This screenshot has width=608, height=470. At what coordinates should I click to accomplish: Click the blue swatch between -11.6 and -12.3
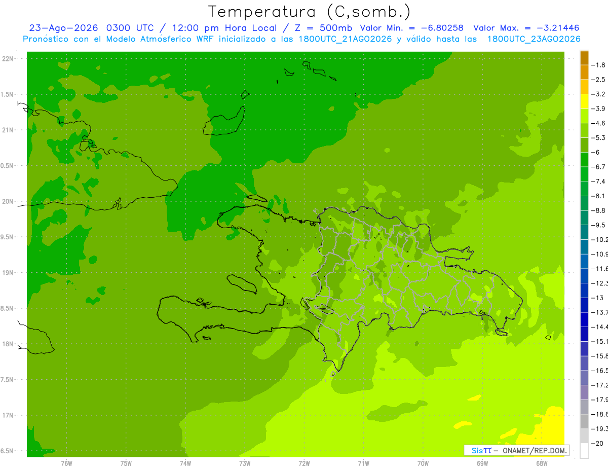(584, 276)
